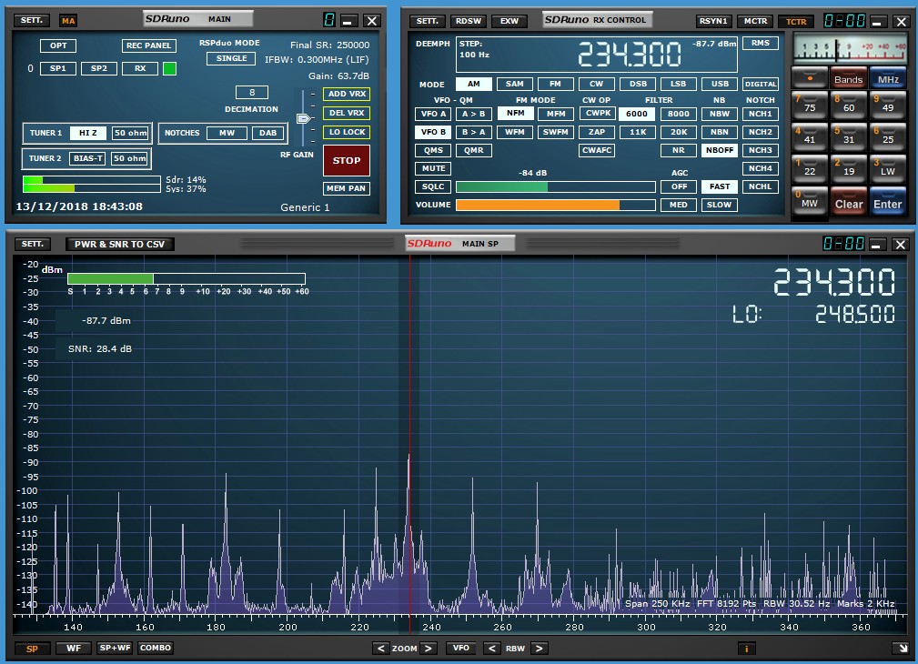The height and width of the screenshot is (664, 918).
Task: Select DIGITAL mode
Action: (x=761, y=84)
